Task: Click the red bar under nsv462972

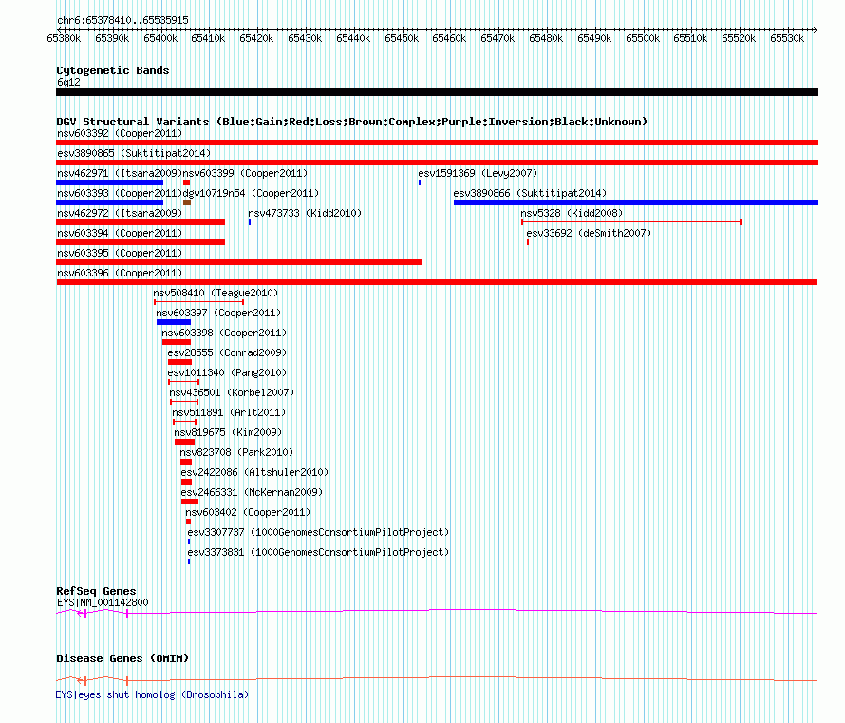Action: point(141,222)
